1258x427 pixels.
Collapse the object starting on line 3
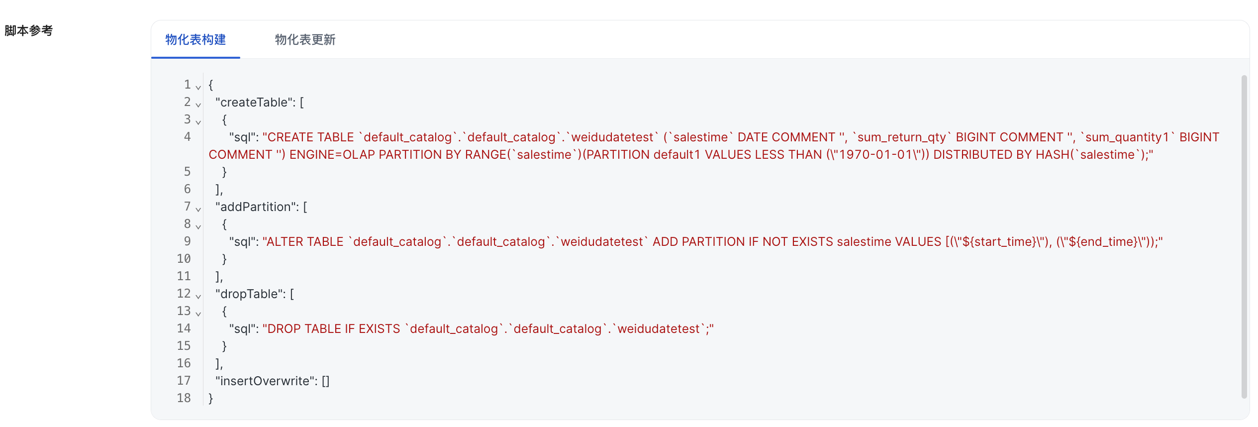198,122
